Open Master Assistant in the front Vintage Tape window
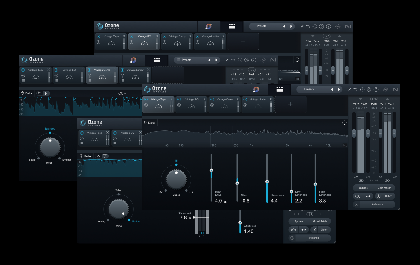Viewport: 420px width, 265px height. [256, 89]
